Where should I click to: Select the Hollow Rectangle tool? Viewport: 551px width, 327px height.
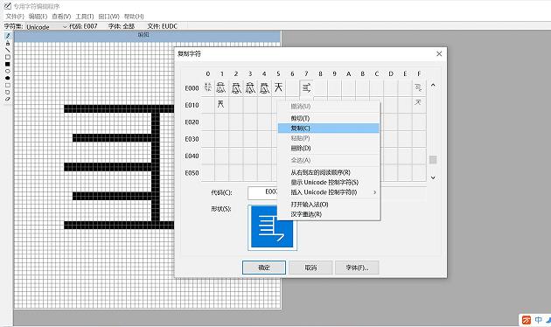pyautogui.click(x=7, y=57)
